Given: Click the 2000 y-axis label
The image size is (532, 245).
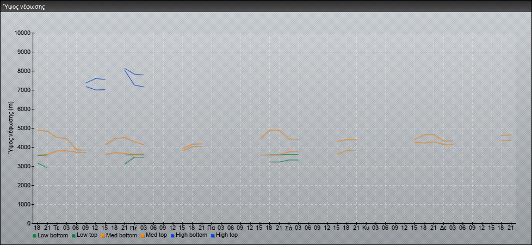Looking at the screenshot, I should pos(24,185).
